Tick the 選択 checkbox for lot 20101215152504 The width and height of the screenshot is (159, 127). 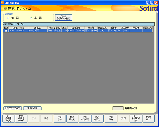point(6,31)
